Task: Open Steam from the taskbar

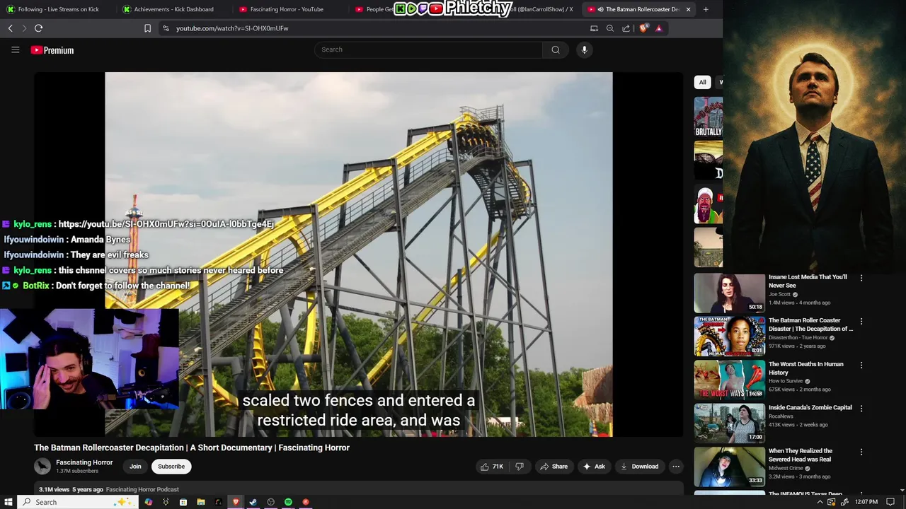Action: click(x=253, y=502)
